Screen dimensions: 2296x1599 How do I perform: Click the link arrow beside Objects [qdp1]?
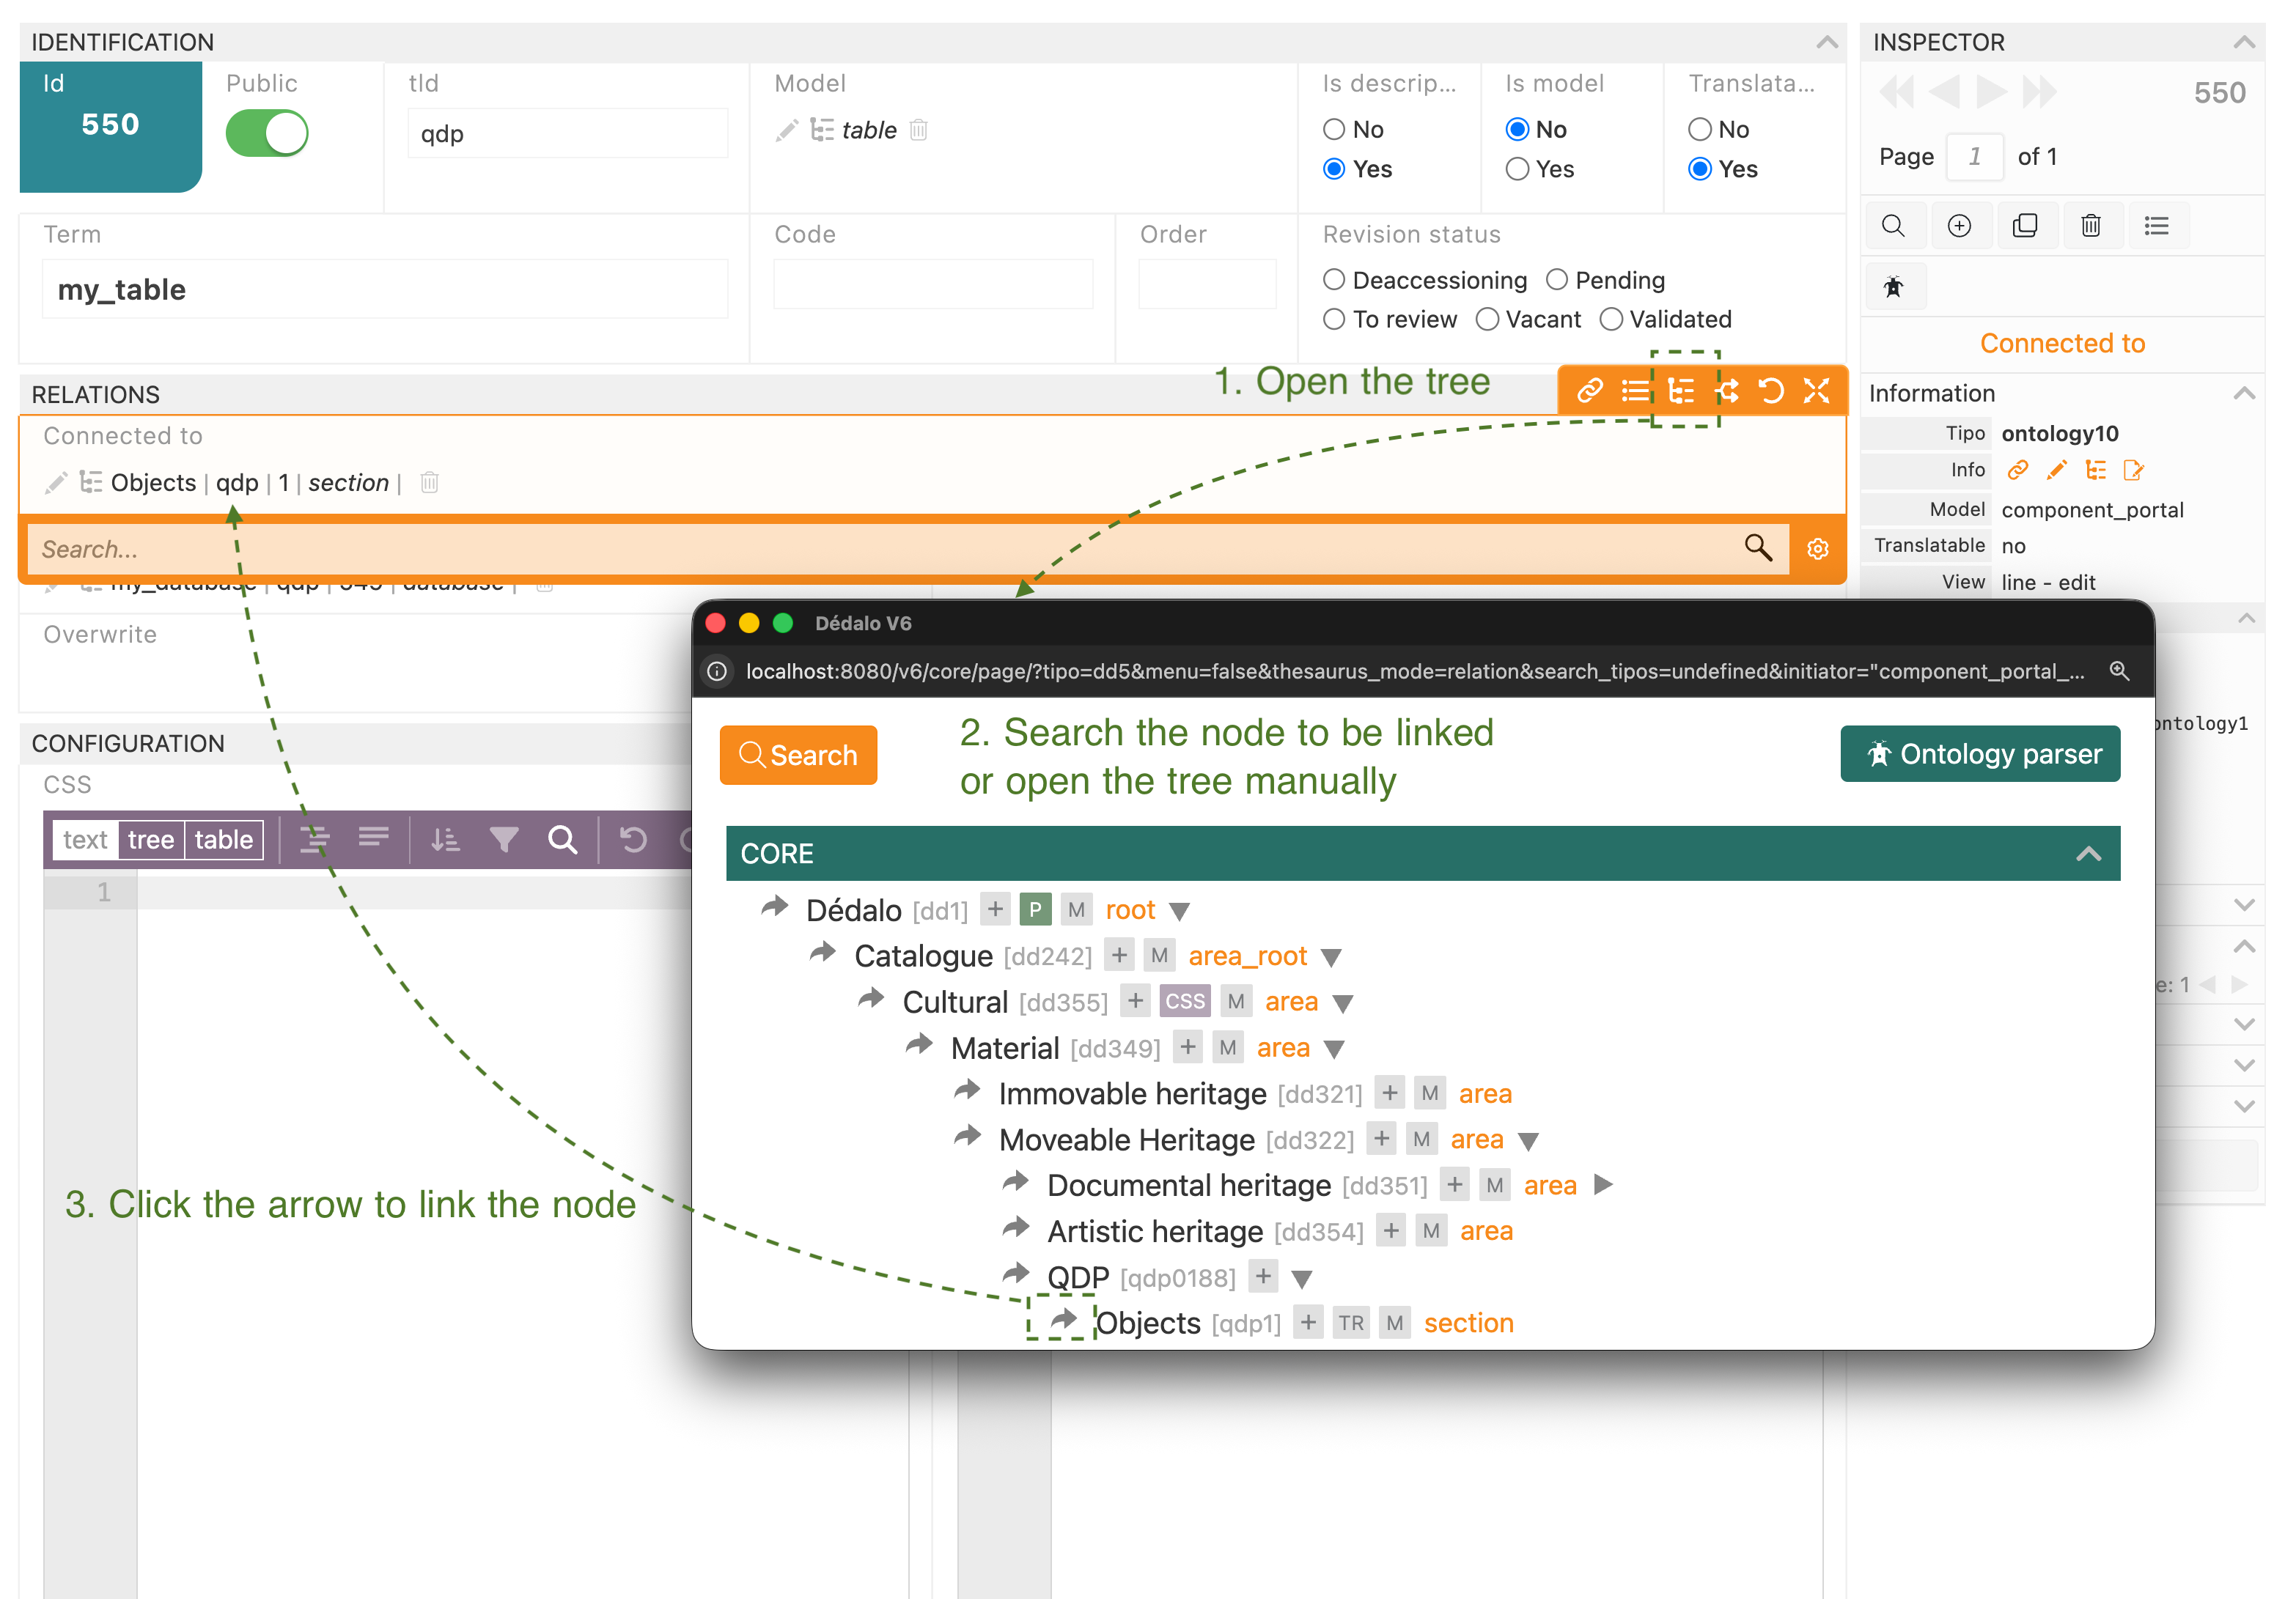(1064, 1321)
